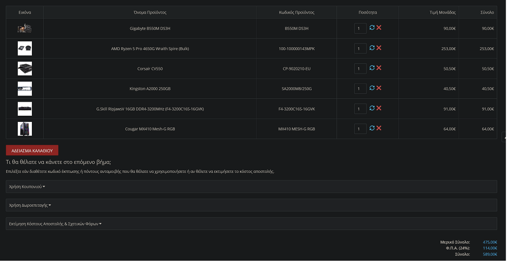The image size is (507, 261).
Task: Open Cougar MX410 Mesh-G RGB product link
Action: coord(150,129)
